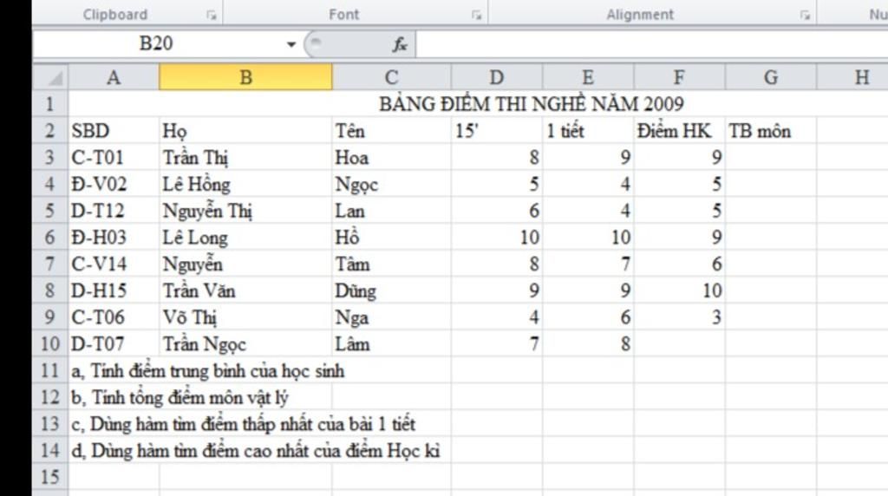
Task: Select column F header
Action: (x=679, y=77)
